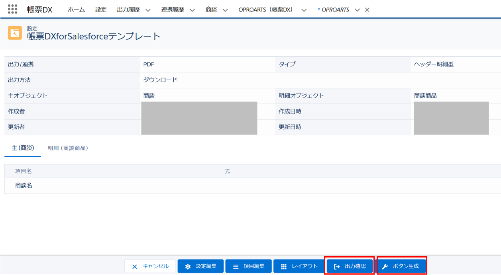Select the 主 (商談) tab

pos(23,148)
